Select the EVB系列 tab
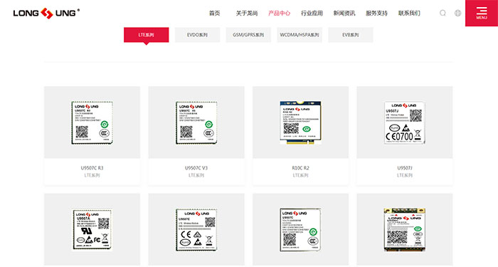The width and height of the screenshot is (498, 267). [350, 35]
